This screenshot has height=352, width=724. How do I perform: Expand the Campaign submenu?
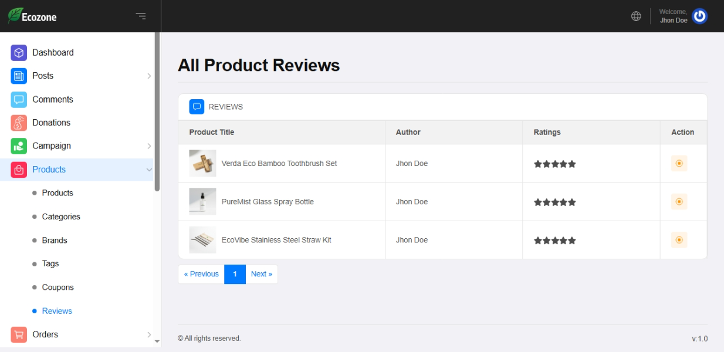coord(149,146)
